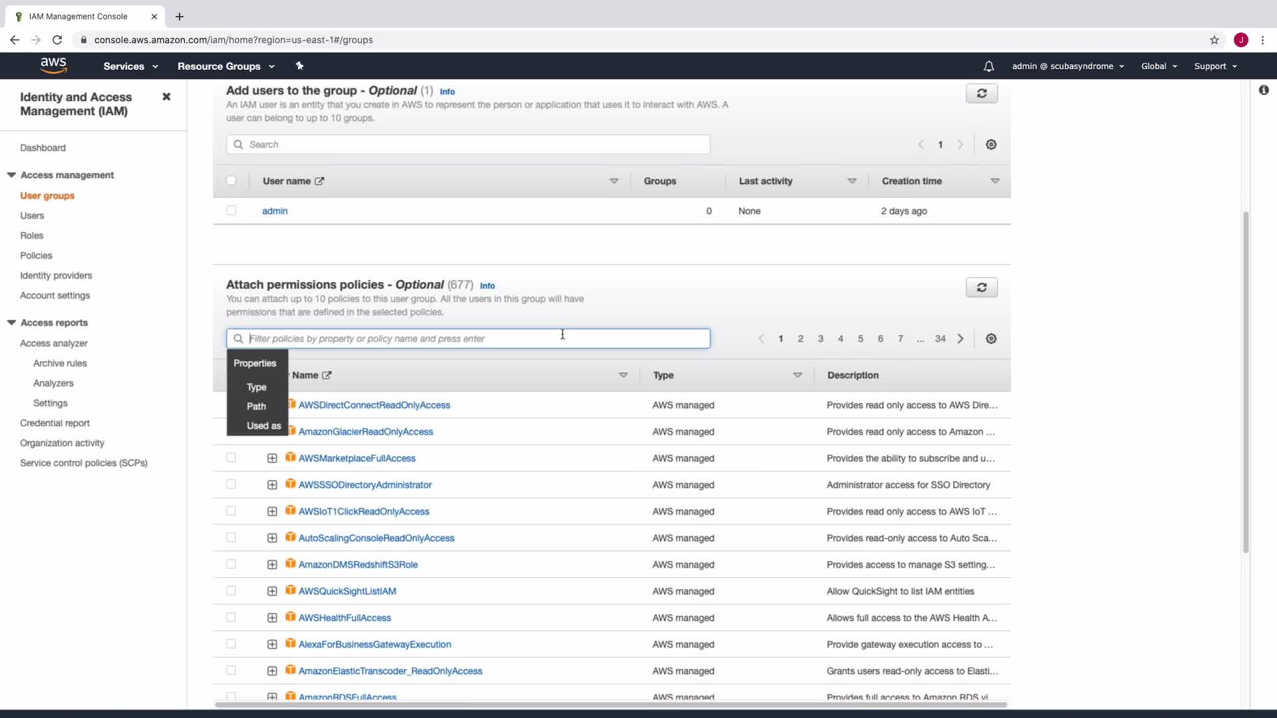Collapse the Access management section
The image size is (1277, 718).
coord(11,175)
